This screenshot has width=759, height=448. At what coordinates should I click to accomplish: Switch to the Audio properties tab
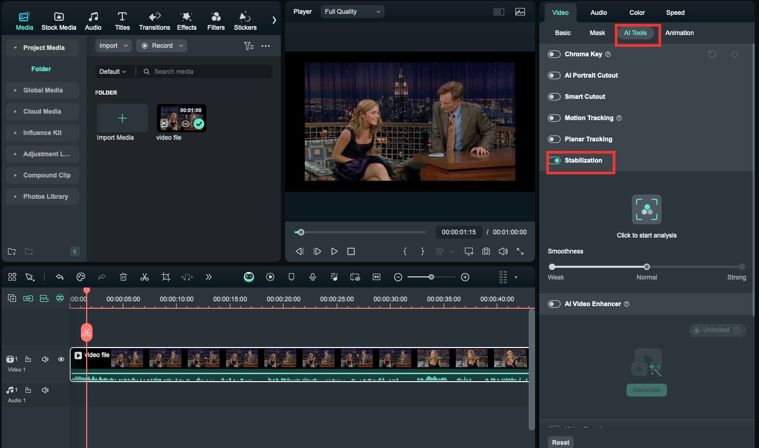click(x=599, y=12)
